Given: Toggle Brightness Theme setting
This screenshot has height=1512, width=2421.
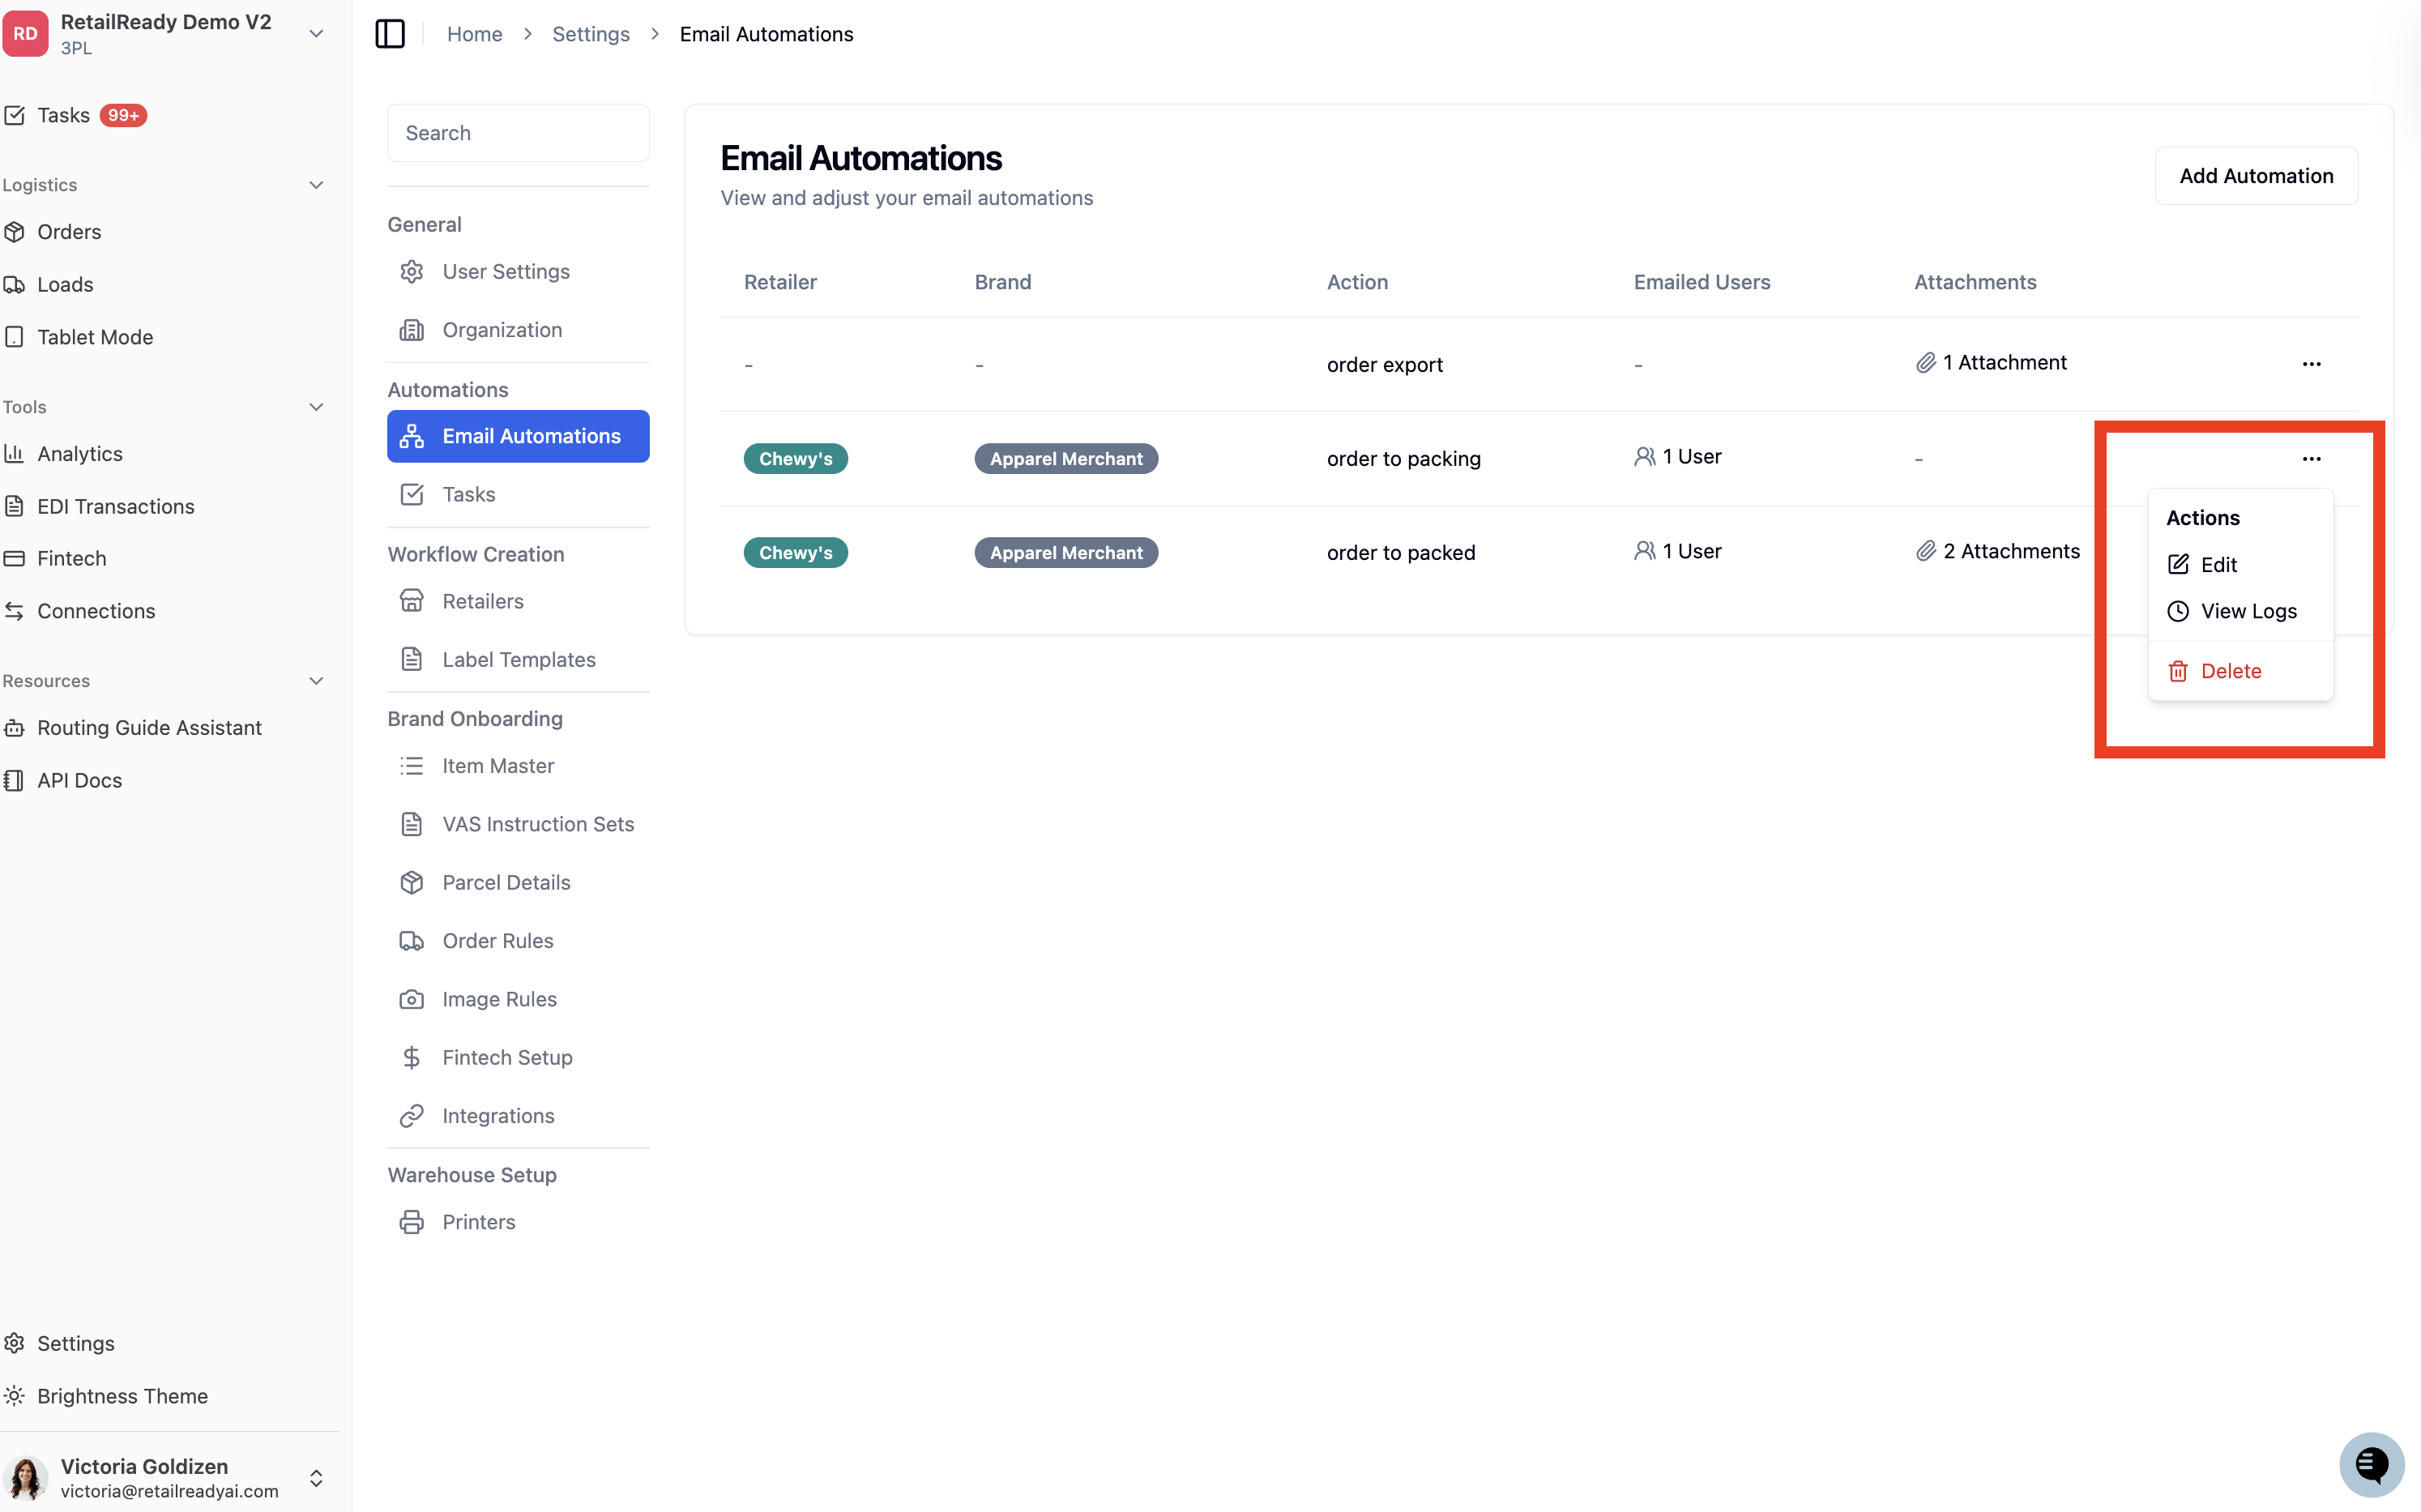Looking at the screenshot, I should pyautogui.click(x=105, y=1396).
